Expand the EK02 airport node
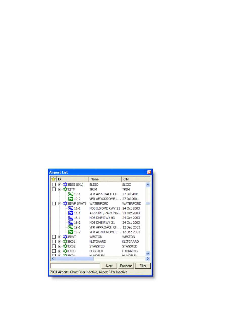241x313 pixels. pos(60,246)
